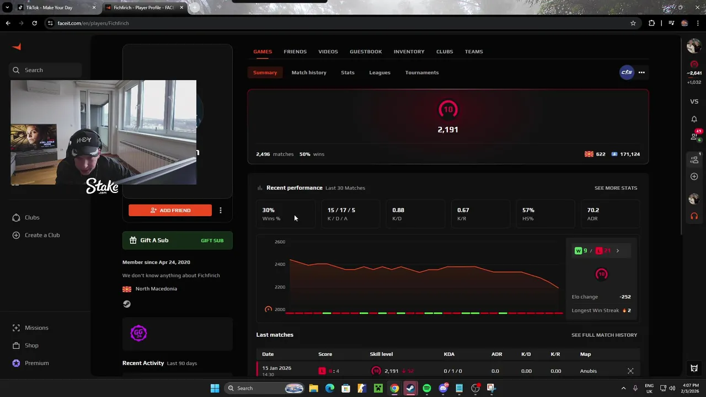
Task: Open the Match history sub-tab
Action: tap(309, 72)
